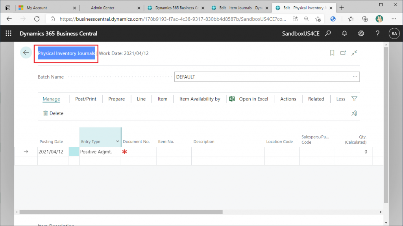This screenshot has width=403, height=226.
Task: Switch to the Dynamics 365 Business Central tab
Action: [176, 8]
